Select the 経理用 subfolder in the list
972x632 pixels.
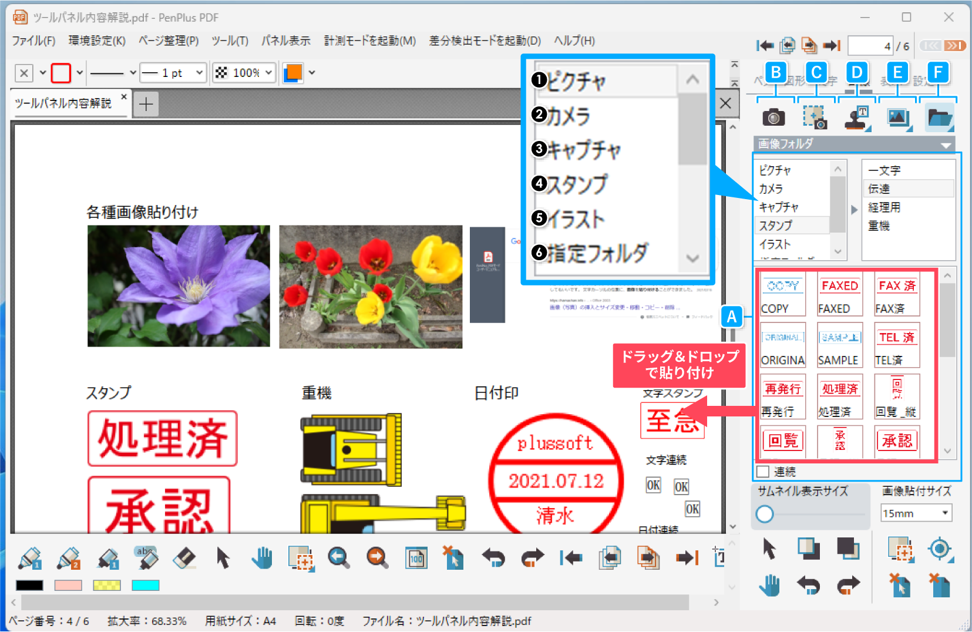907,207
